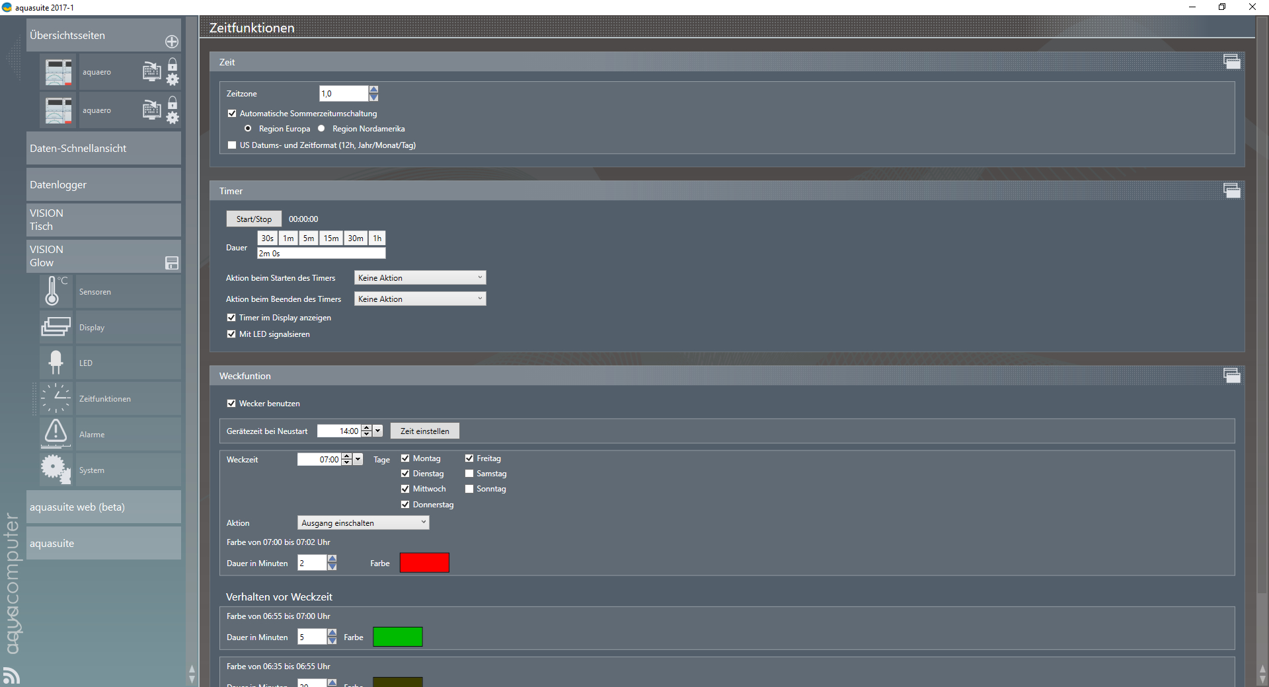Toggle the Donnerstag weekday checkbox

coord(405,505)
